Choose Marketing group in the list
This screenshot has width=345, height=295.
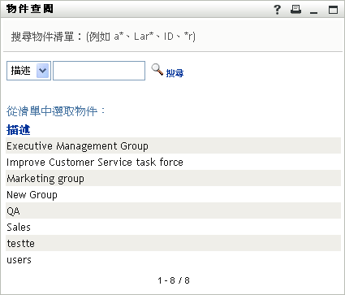coord(173,178)
